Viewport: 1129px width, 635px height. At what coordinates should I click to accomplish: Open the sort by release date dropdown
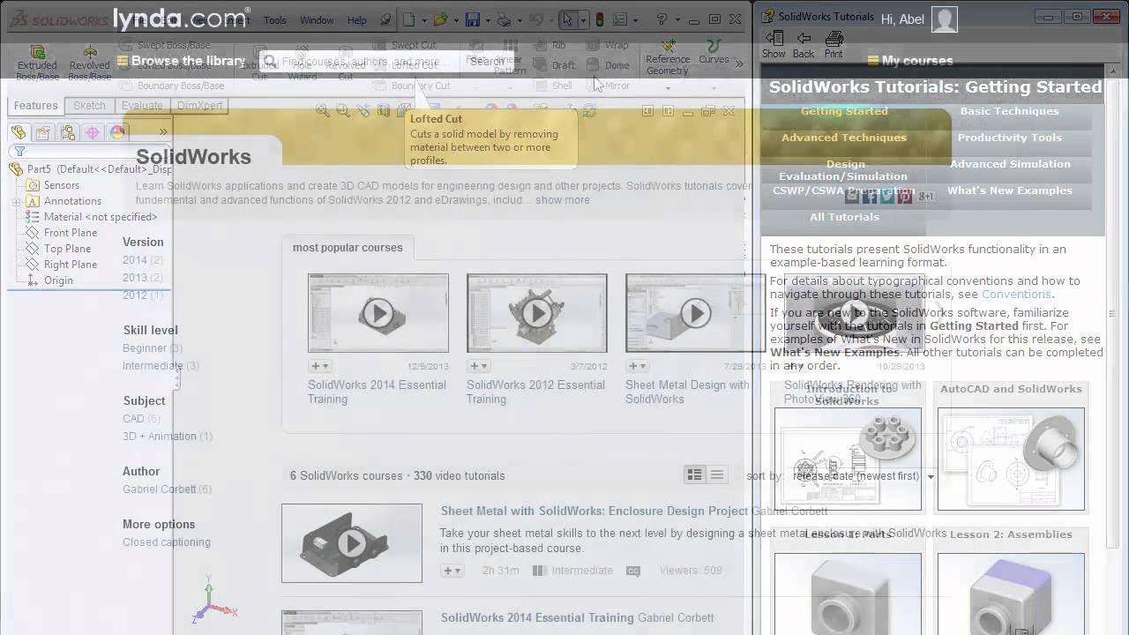pyautogui.click(x=862, y=476)
